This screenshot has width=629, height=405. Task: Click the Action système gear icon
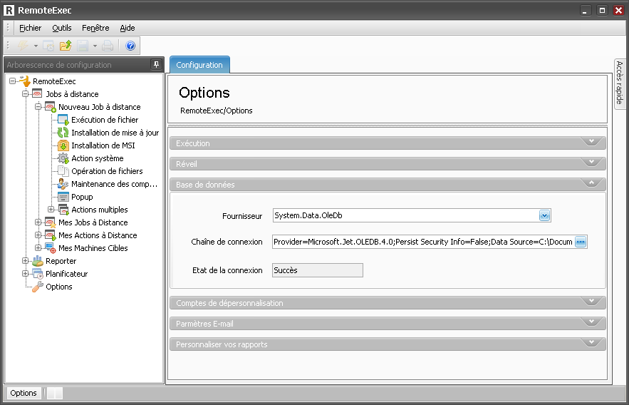63,158
